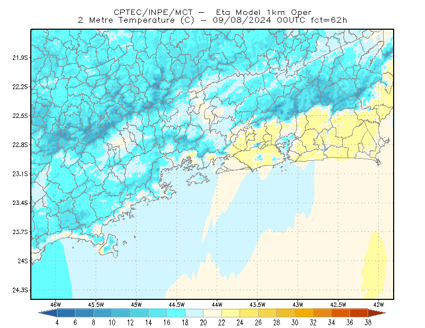
Task: Click the left blue arrow of the colorbar
Action: pyautogui.click(x=48, y=313)
